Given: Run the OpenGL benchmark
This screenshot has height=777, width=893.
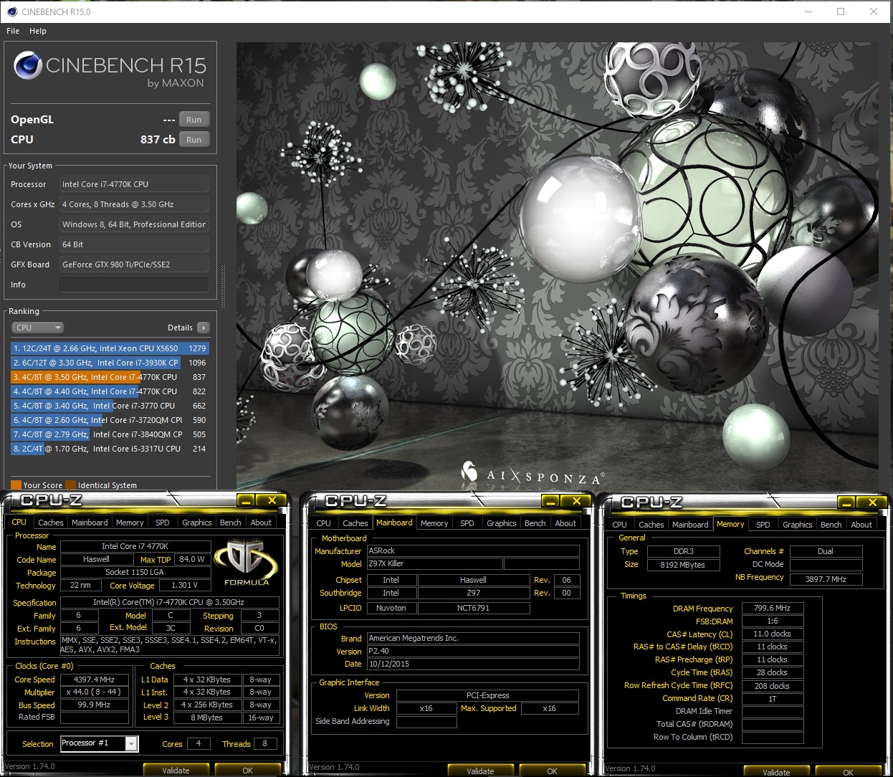Looking at the screenshot, I should (194, 120).
